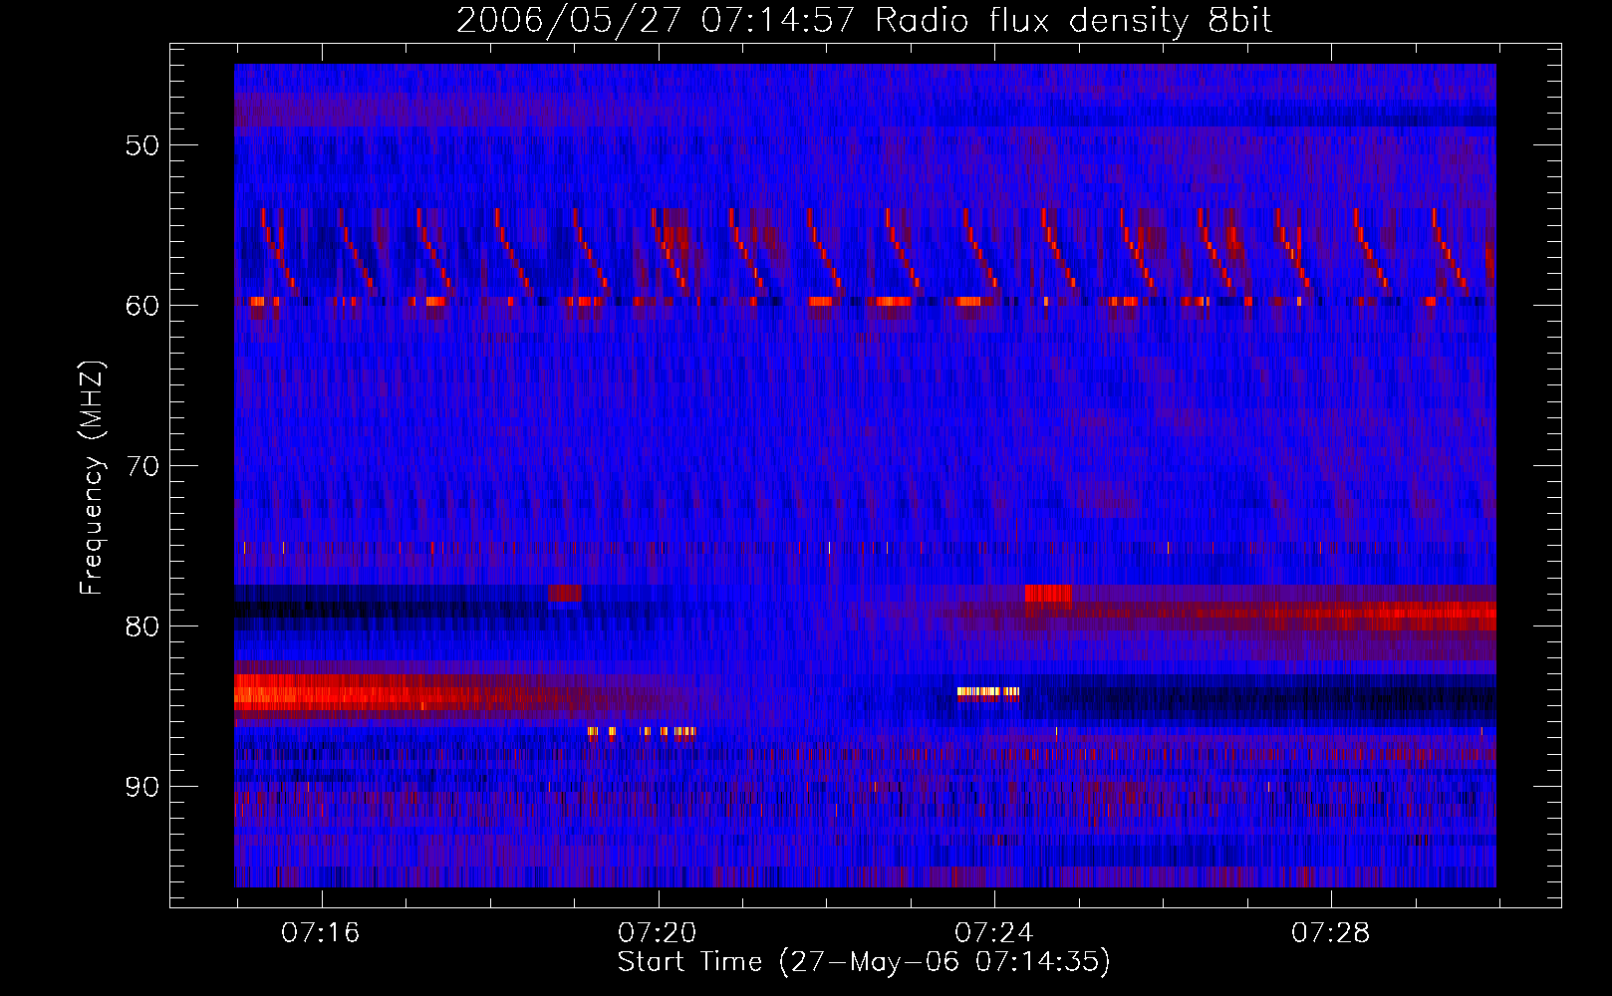Click the 80 frequency tick label
Viewport: 1612px width, 996px height.
point(142,626)
